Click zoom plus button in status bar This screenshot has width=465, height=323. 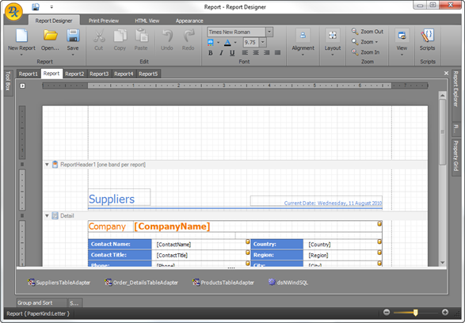click(445, 312)
